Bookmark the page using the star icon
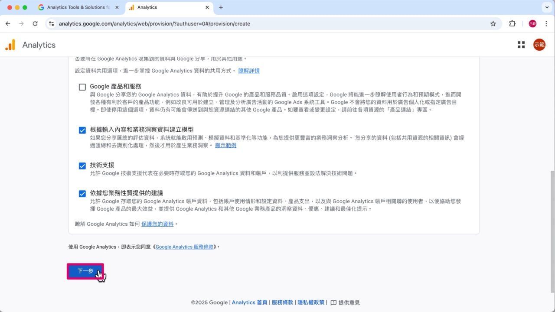Screen dimensions: 555x312 tap(493, 24)
